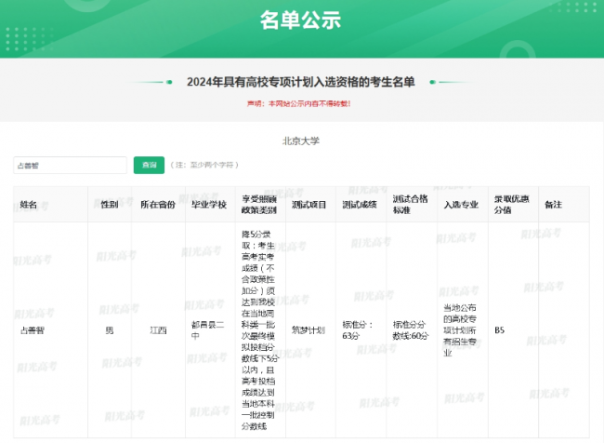The image size is (604, 443).
Task: Select the 测试项目 column header
Action: [309, 205]
